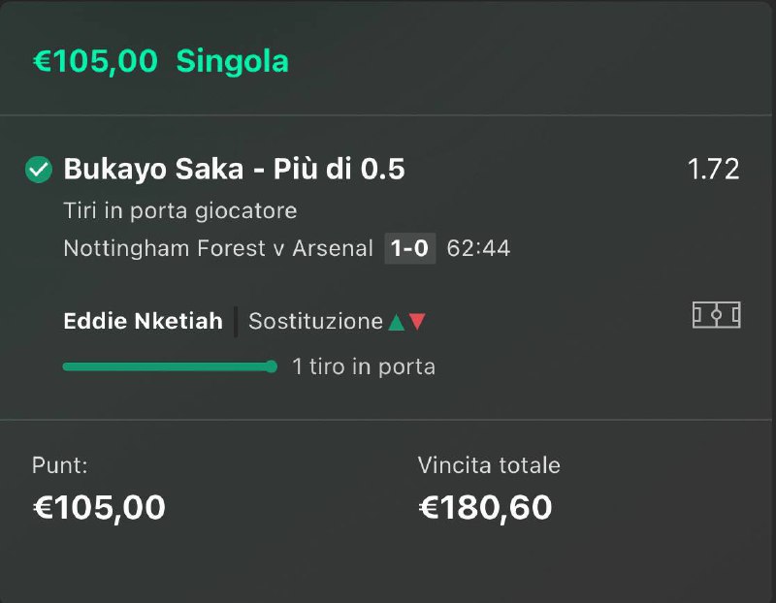Click the green substitution up arrow
The width and height of the screenshot is (776, 603).
[397, 322]
